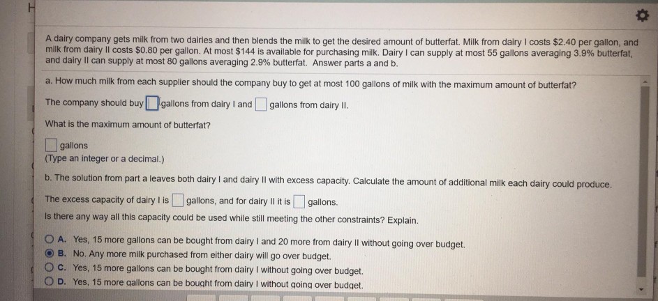Click the back arrow icon at top left
The width and height of the screenshot is (658, 301).
tap(11, 9)
